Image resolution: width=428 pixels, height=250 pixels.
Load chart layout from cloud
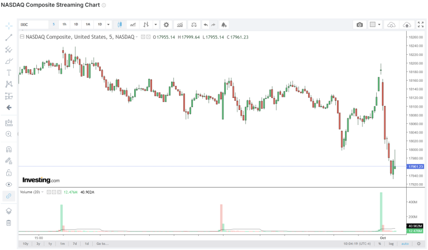[x=391, y=25]
